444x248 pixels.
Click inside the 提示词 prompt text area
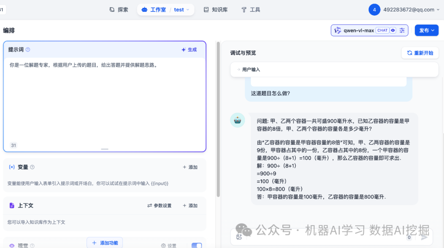[104, 102]
